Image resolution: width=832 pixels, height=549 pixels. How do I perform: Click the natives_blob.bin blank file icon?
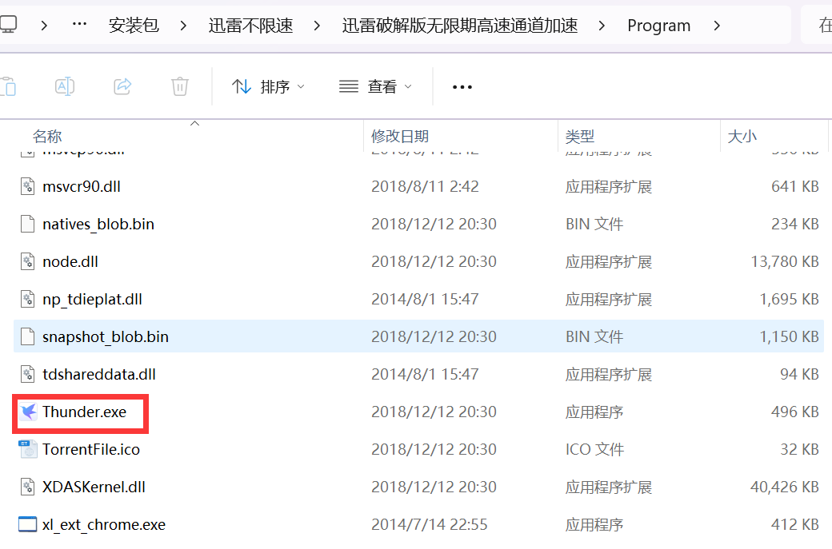coord(27,225)
